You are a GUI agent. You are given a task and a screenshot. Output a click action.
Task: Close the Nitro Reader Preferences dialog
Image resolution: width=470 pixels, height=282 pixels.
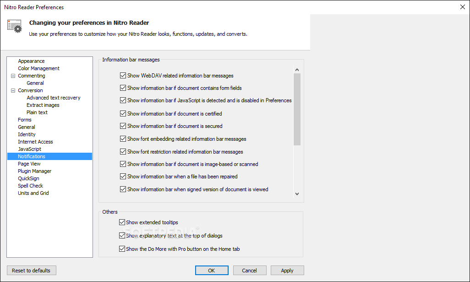pos(463,7)
